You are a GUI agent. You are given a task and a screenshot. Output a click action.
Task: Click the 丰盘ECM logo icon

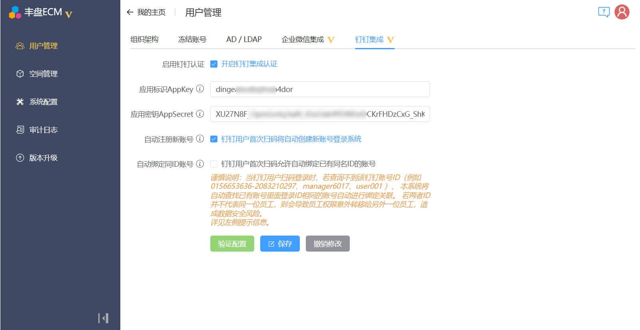pyautogui.click(x=15, y=12)
